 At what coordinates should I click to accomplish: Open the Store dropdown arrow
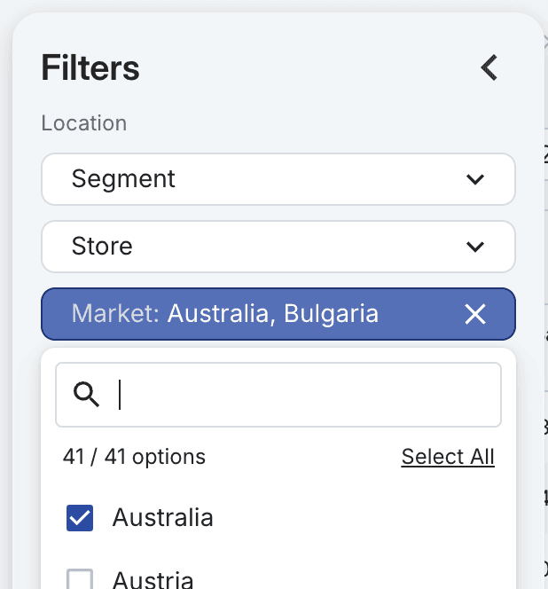[x=475, y=247]
